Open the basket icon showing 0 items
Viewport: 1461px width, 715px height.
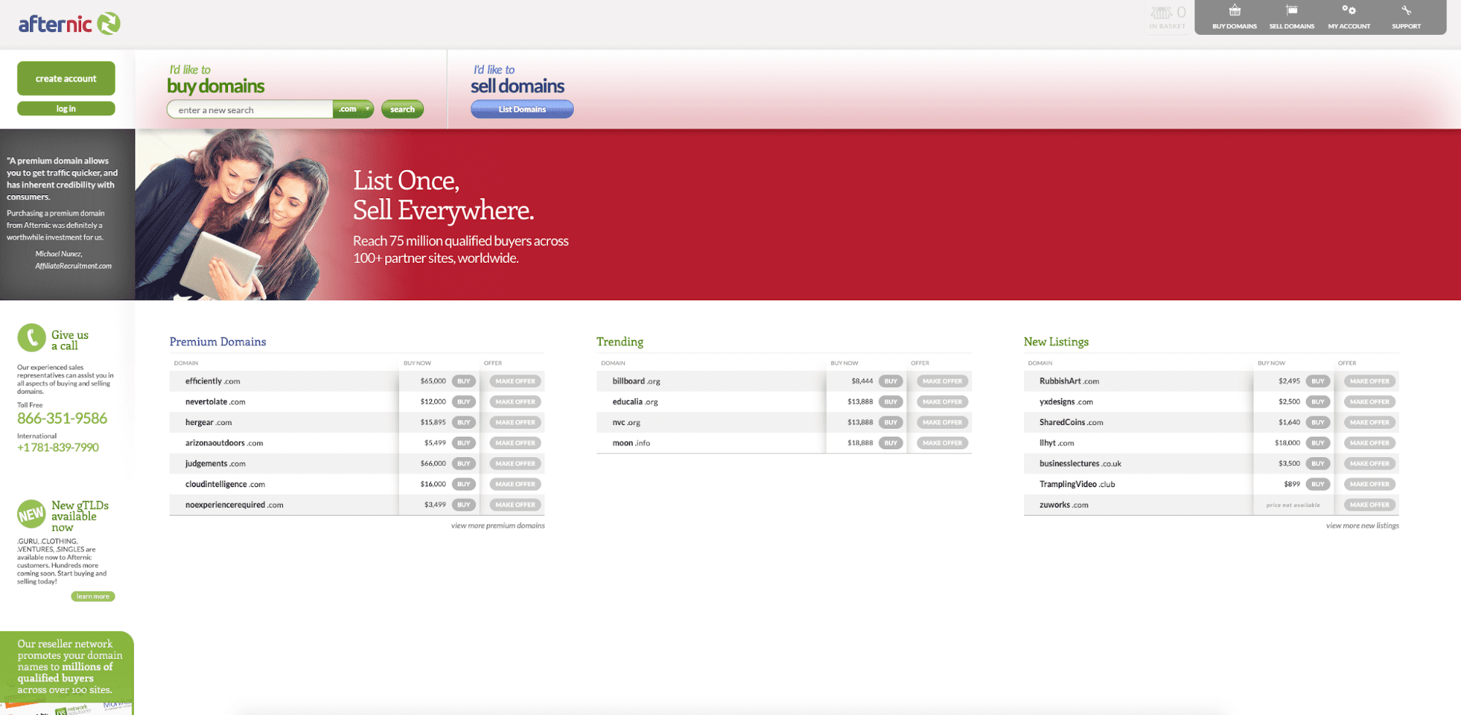(x=1168, y=17)
